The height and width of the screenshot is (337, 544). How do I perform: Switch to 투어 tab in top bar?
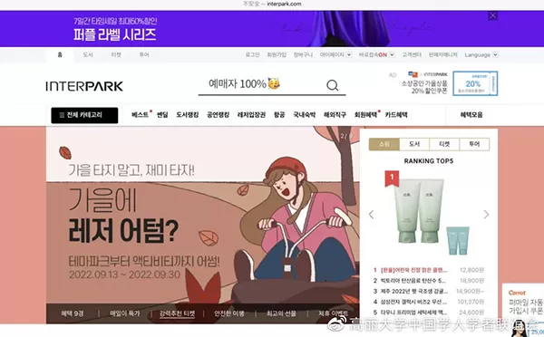click(144, 54)
